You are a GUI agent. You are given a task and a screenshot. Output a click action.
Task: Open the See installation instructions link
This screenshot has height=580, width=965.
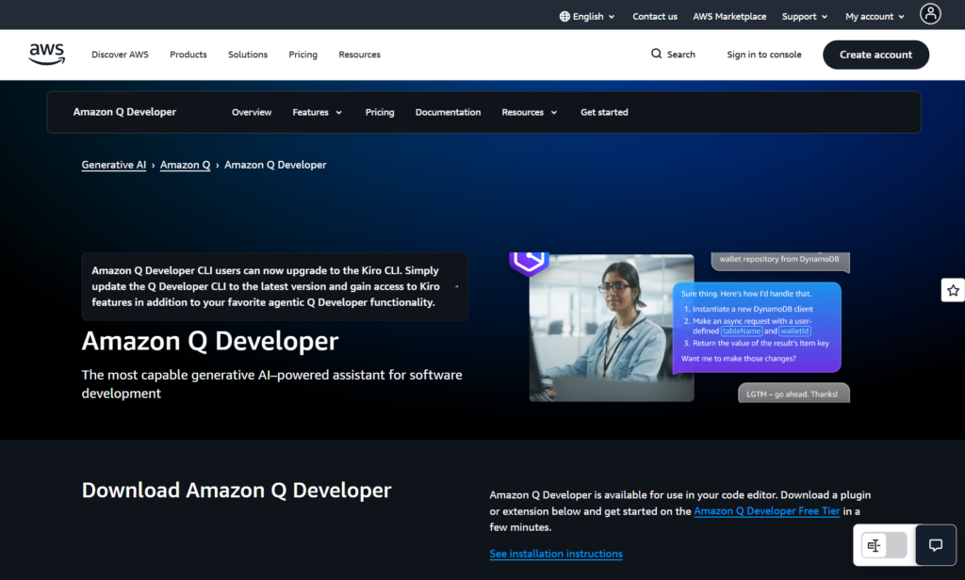click(x=555, y=553)
